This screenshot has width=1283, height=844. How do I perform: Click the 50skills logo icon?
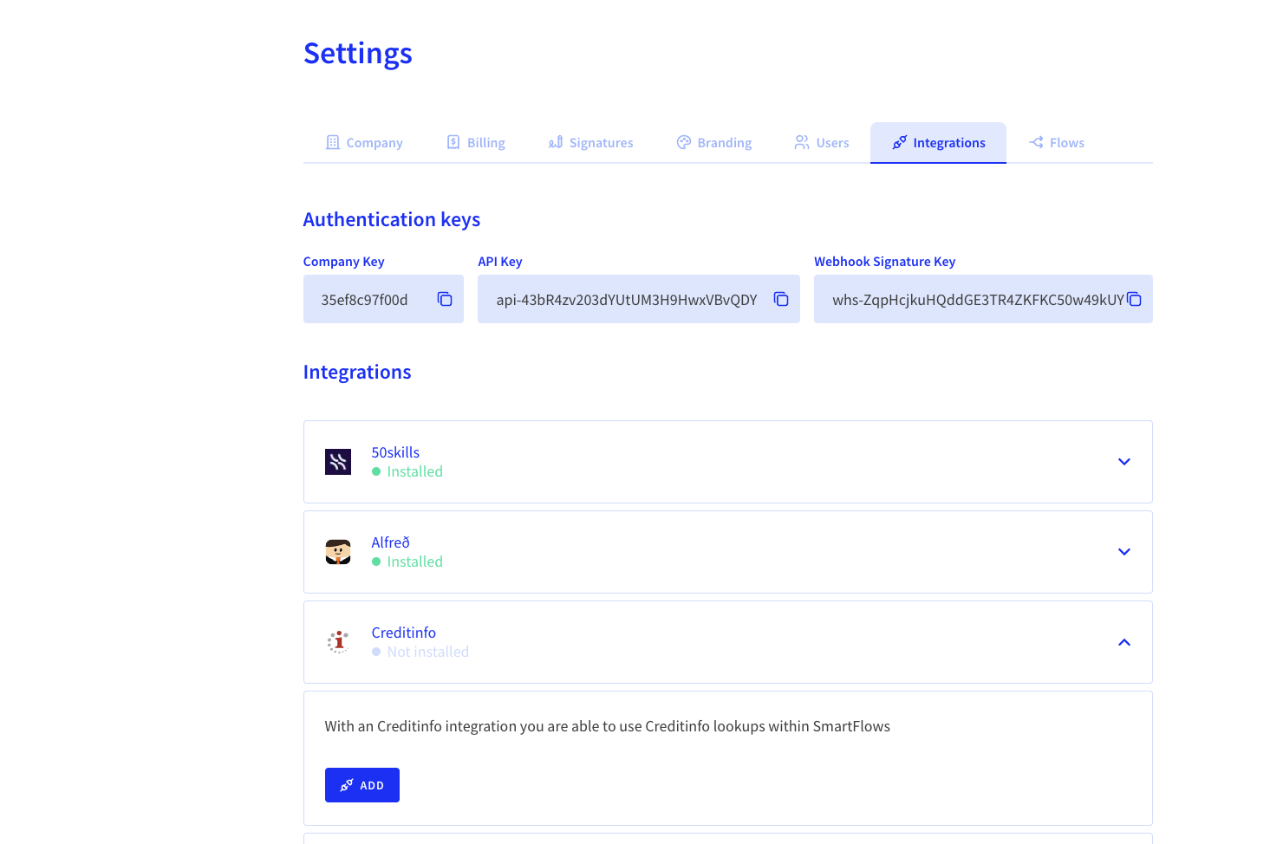[338, 462]
